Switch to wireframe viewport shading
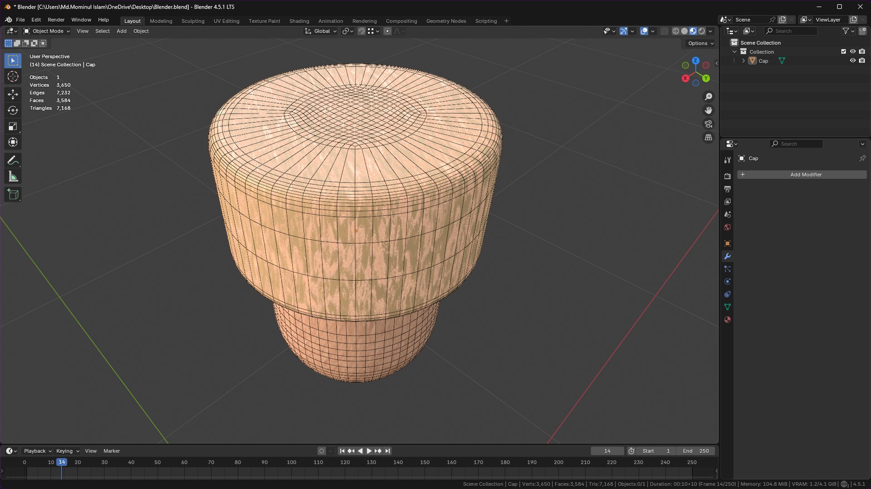This screenshot has height=489, width=871. click(x=675, y=31)
